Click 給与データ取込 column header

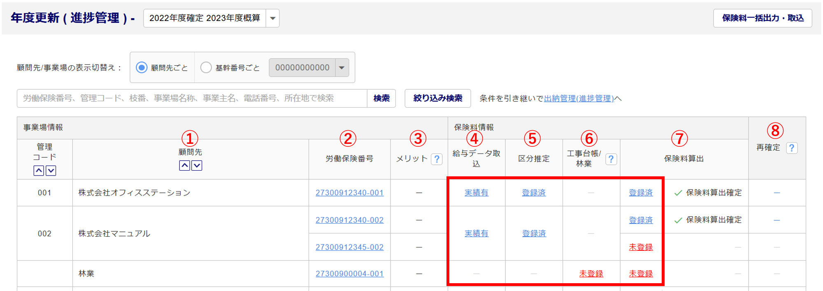coord(477,159)
